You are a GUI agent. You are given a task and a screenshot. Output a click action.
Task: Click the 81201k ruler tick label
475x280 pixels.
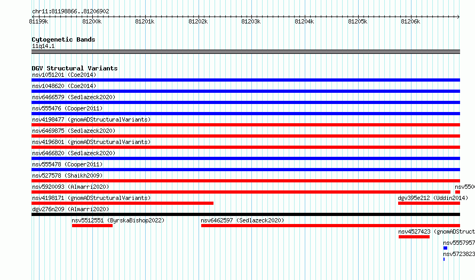click(x=145, y=21)
